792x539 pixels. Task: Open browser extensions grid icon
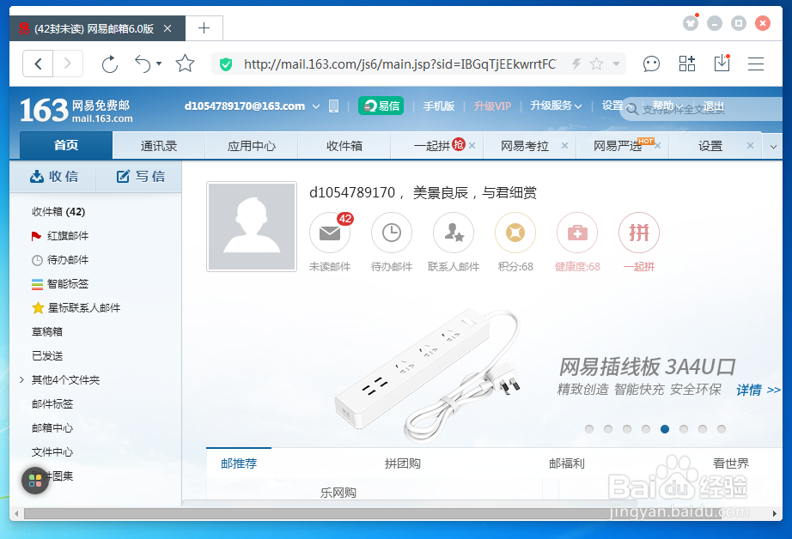(687, 64)
